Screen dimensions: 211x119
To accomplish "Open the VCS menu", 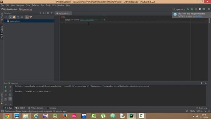I will 54,5.
